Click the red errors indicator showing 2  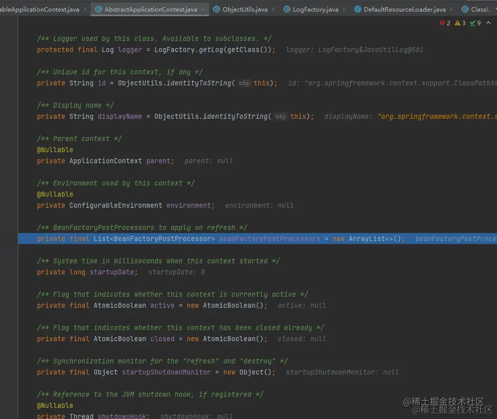445,23
